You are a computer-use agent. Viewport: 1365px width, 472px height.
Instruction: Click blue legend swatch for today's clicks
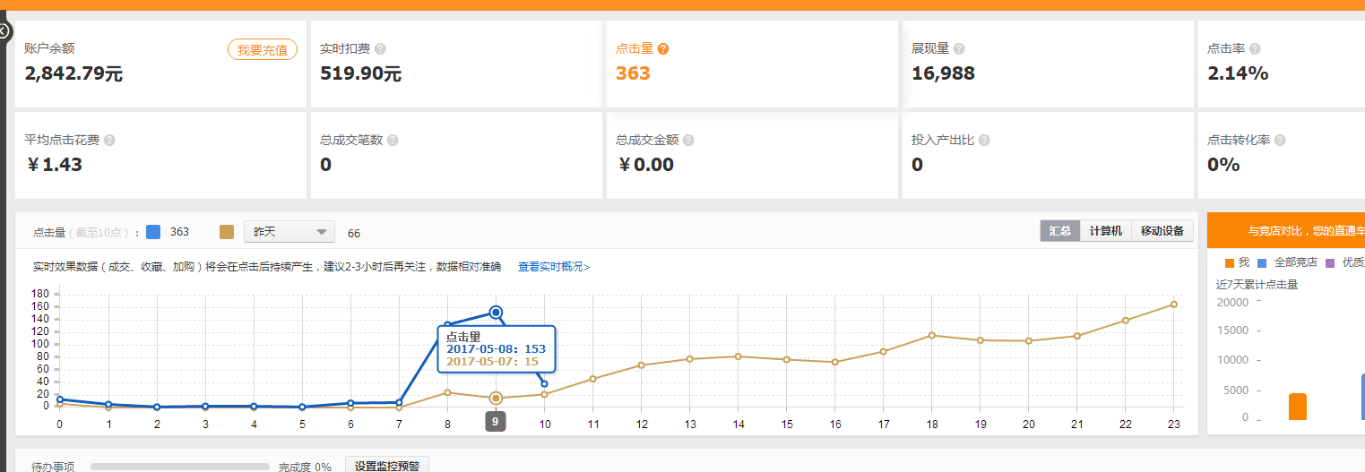tap(153, 232)
